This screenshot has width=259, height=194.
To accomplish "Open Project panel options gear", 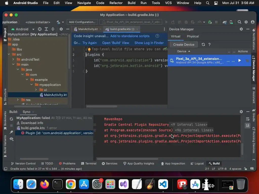I will tap(61, 29).
